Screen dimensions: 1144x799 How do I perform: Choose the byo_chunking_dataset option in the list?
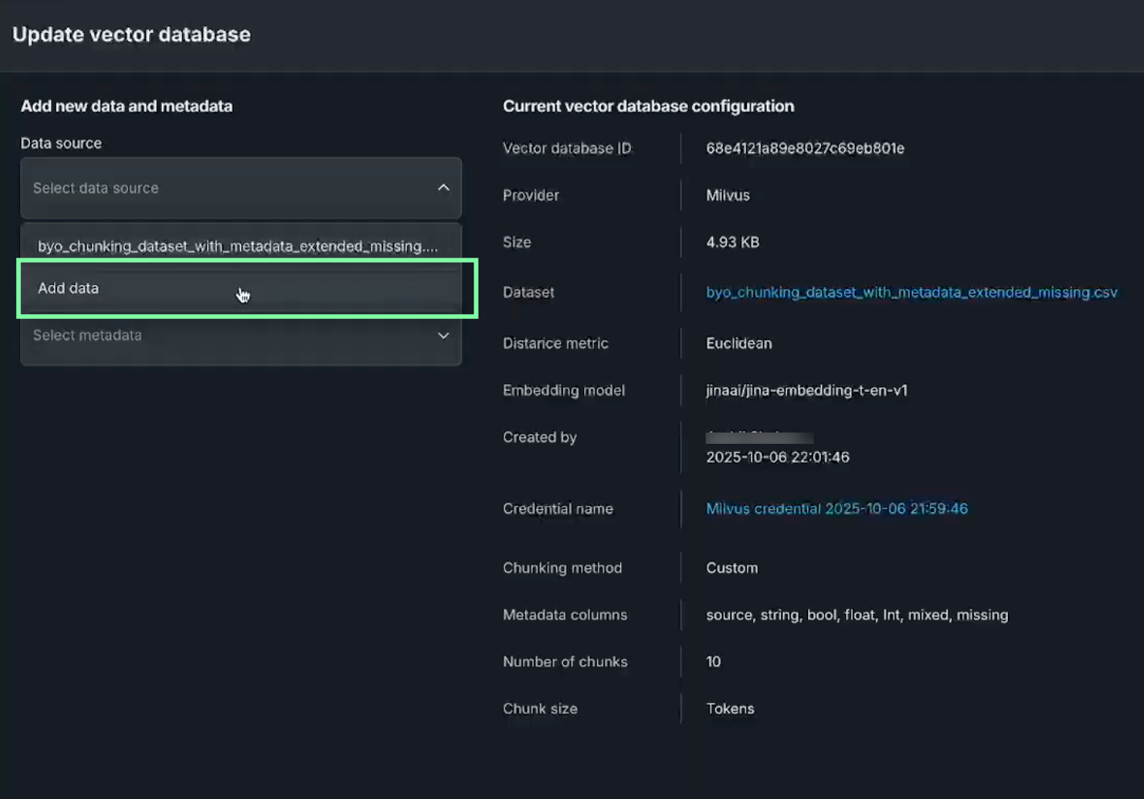pos(238,246)
